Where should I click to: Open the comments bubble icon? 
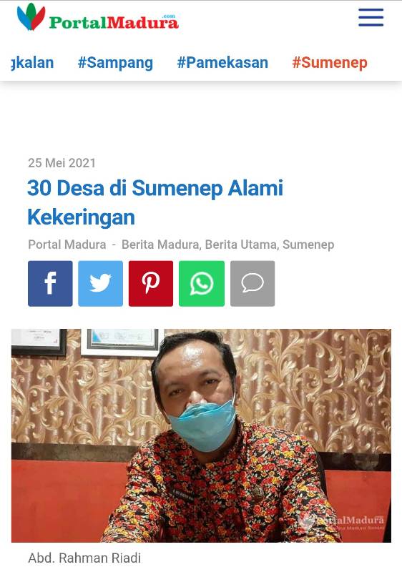point(253,283)
